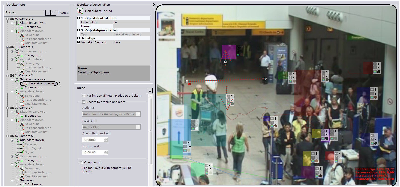Select the Bewegung detector icon under Kamera 3
Image resolution: width=400 pixels, height=187 pixels.
click(22, 63)
